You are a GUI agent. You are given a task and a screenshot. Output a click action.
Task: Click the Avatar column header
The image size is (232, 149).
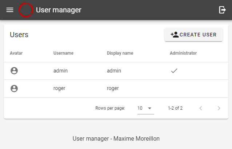pos(16,53)
